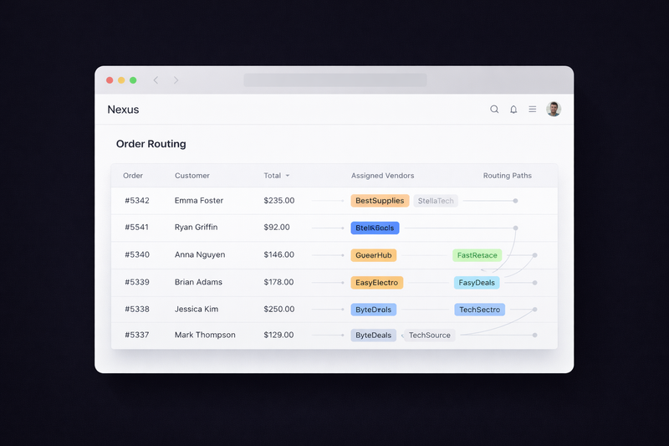Select the blue vendor tag in Ryan Griffin row
Image resolution: width=669 pixels, height=446 pixels.
[x=375, y=228]
